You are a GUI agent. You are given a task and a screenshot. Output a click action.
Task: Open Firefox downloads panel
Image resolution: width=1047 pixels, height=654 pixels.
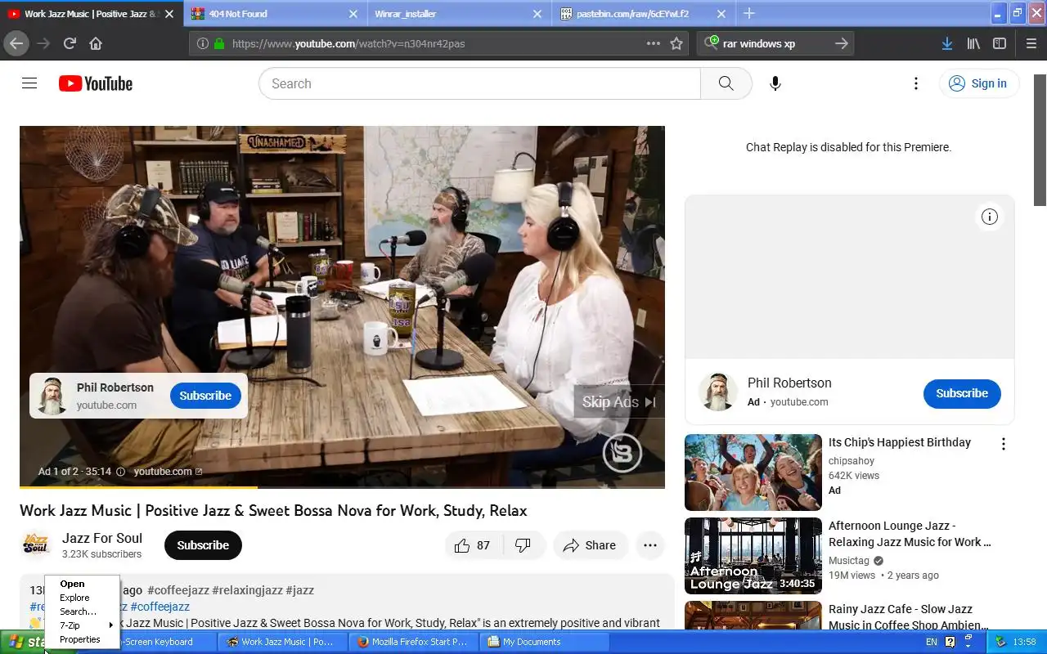tap(946, 43)
